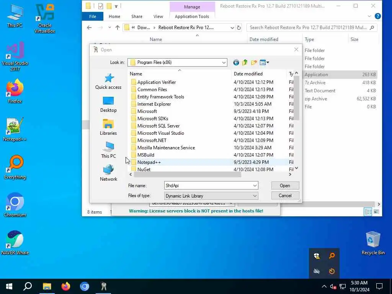
Task: Open Chromium from the taskbar
Action: [85, 286]
